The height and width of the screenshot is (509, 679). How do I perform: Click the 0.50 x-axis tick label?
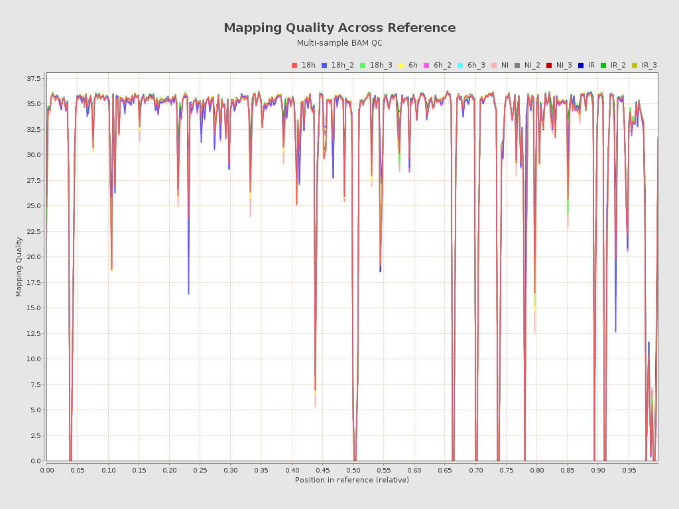coord(353,470)
